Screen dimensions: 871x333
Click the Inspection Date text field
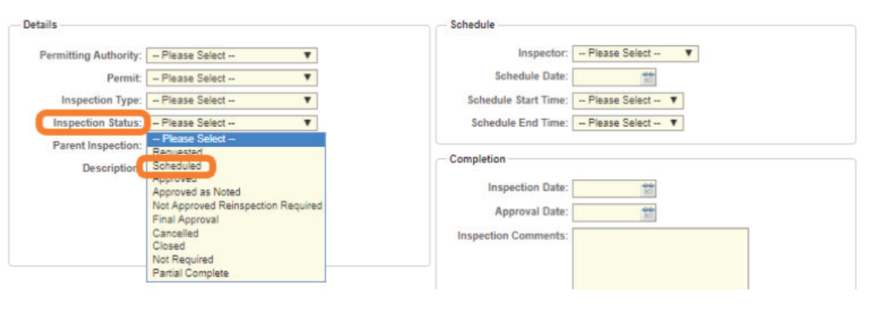(x=606, y=189)
